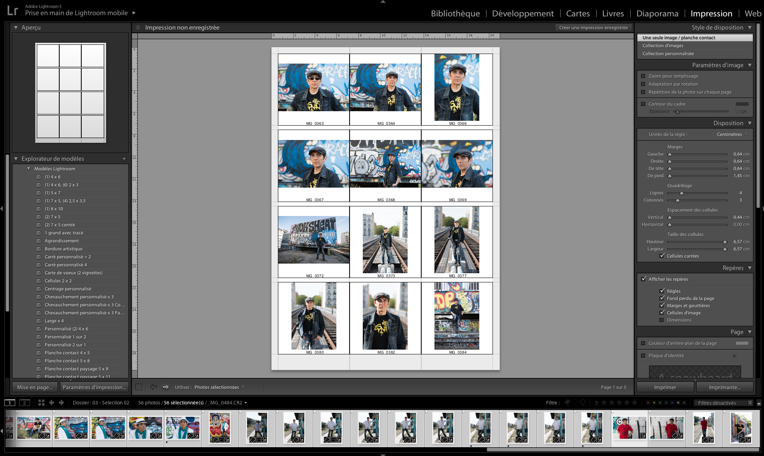Collapse the Modèles Lightroom folder

[x=29, y=169]
